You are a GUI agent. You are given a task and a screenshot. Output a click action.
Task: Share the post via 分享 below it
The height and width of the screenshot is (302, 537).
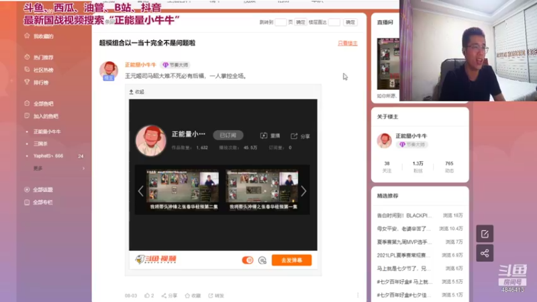point(170,295)
